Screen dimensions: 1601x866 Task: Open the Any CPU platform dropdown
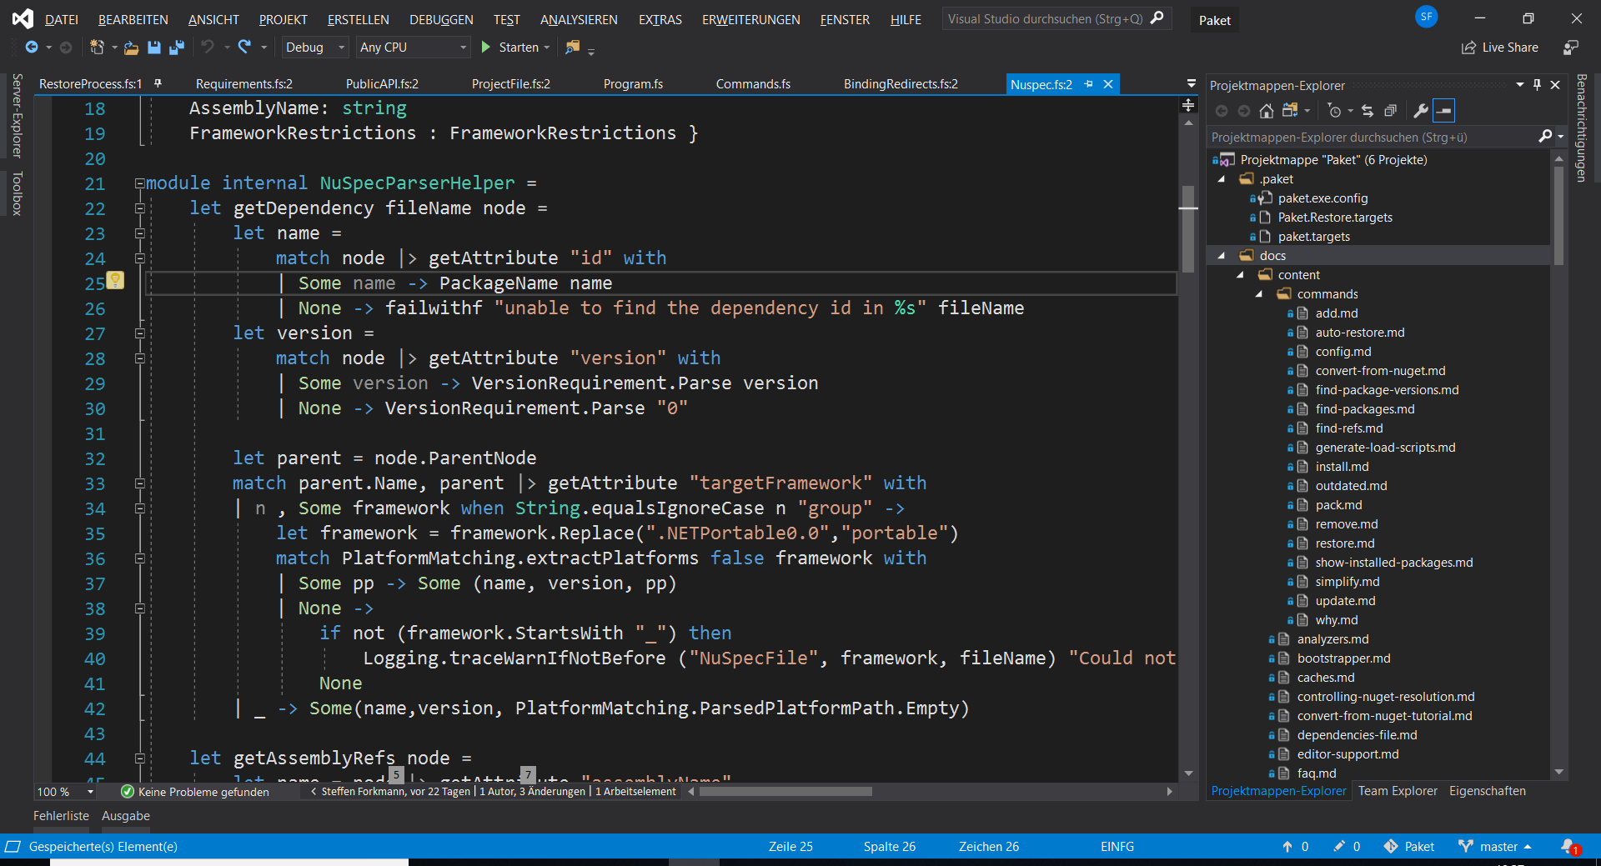click(412, 48)
